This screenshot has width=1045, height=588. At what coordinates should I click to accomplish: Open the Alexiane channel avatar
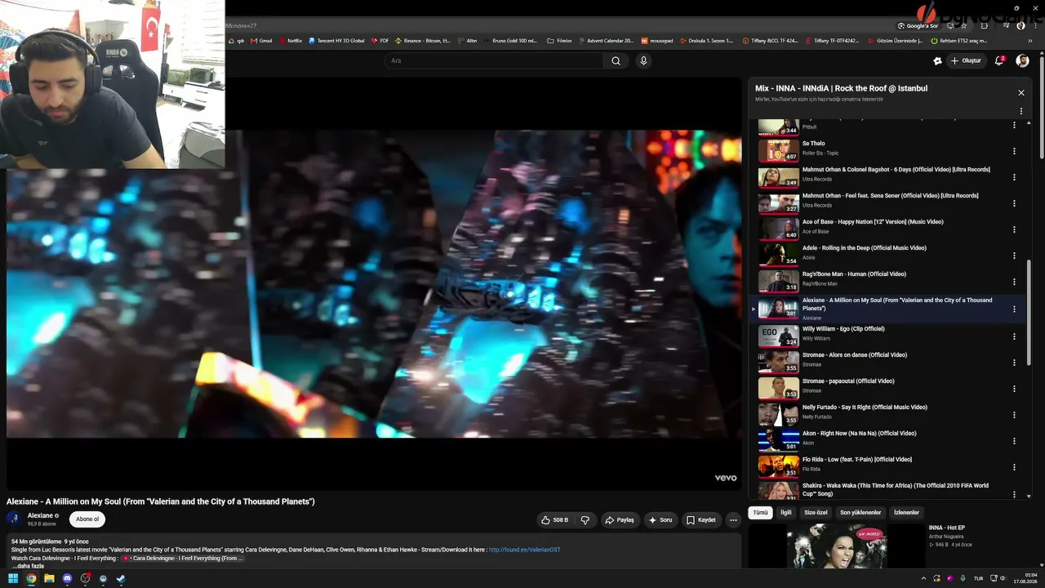click(x=14, y=519)
